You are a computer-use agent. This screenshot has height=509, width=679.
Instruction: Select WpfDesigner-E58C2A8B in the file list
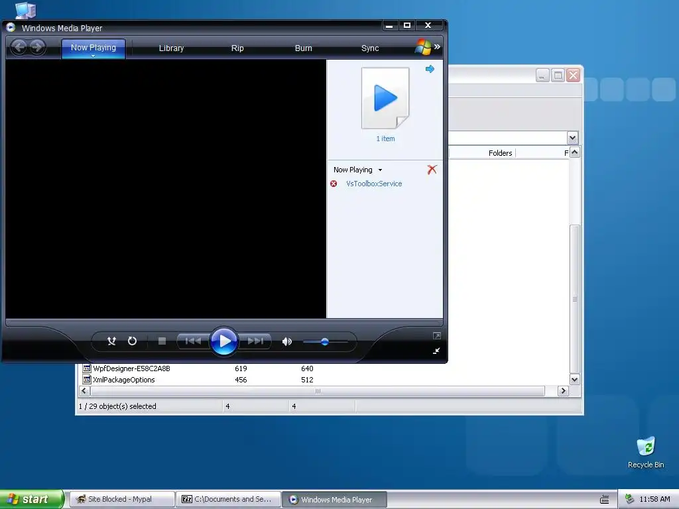[x=132, y=368]
